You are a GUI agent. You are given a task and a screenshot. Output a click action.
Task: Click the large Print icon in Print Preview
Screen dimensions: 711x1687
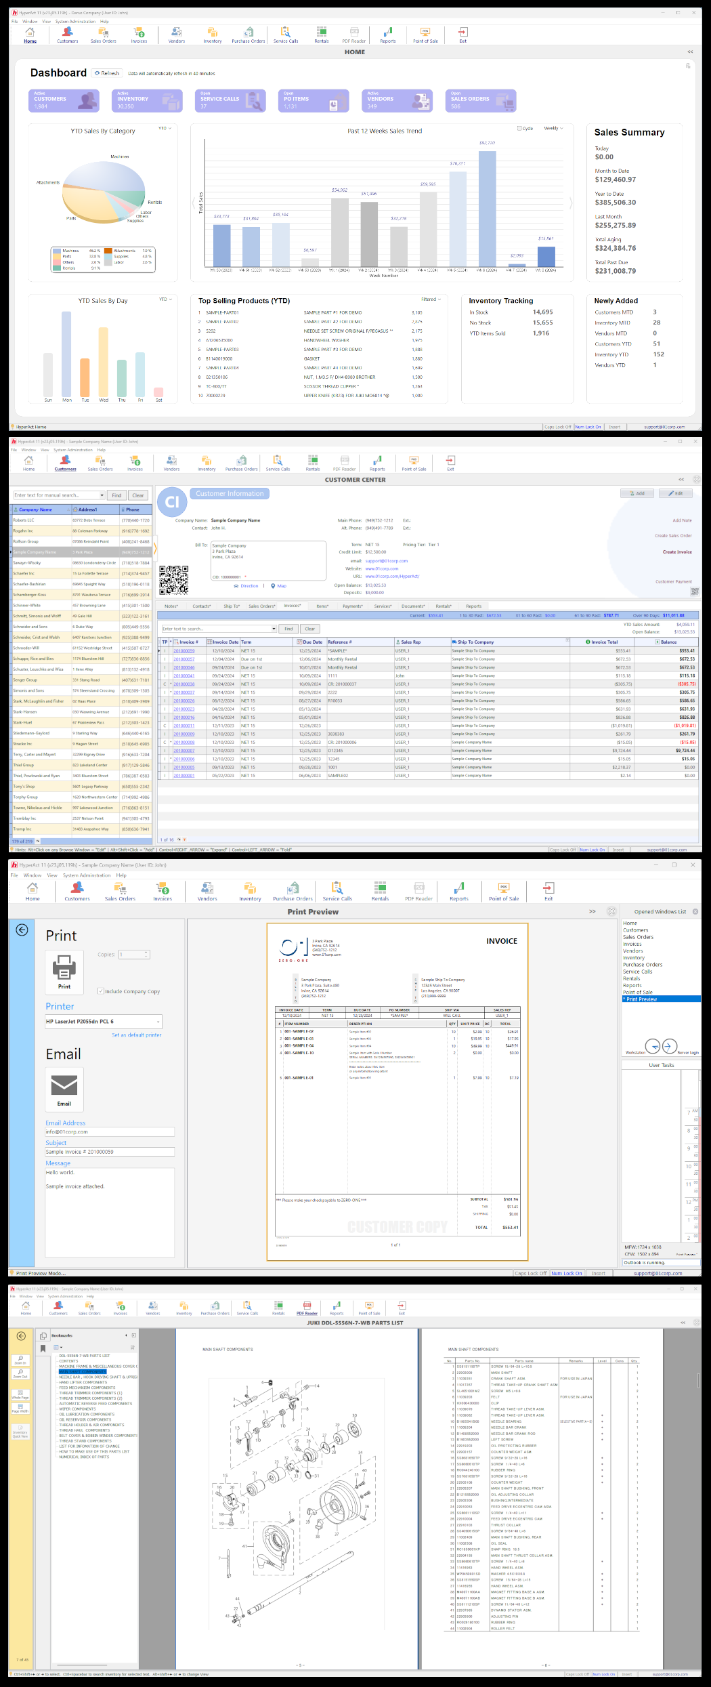(x=64, y=971)
